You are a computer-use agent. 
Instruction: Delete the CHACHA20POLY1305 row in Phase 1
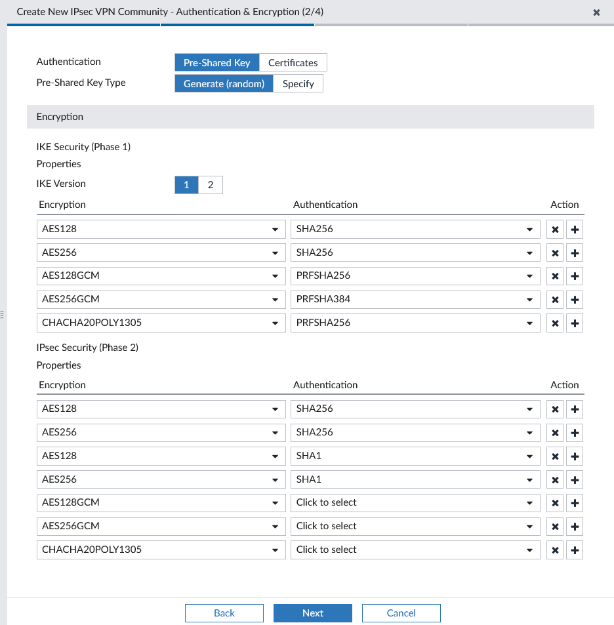coord(554,323)
